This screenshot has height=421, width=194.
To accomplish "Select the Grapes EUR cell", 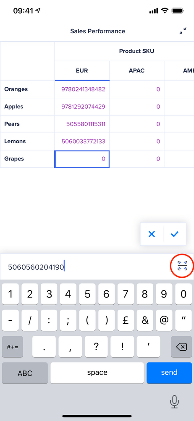I will click(82, 159).
